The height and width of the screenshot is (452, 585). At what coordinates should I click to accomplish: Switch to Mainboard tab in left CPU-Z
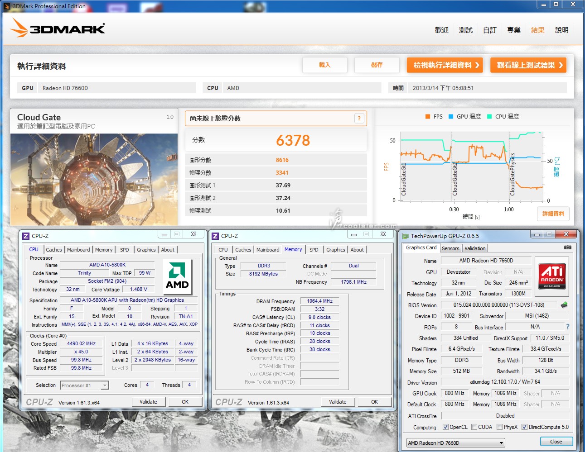pos(78,250)
